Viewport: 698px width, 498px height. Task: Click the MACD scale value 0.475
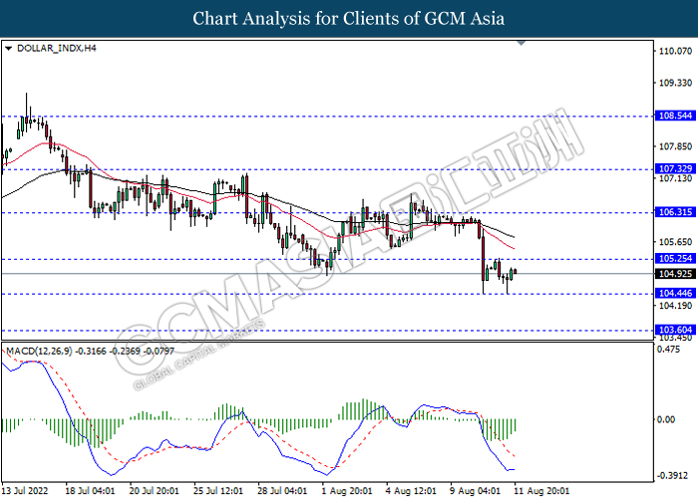pyautogui.click(x=669, y=350)
